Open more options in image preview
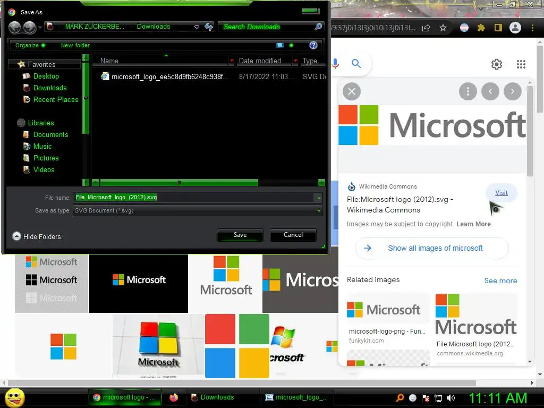The height and width of the screenshot is (408, 544). [x=467, y=91]
